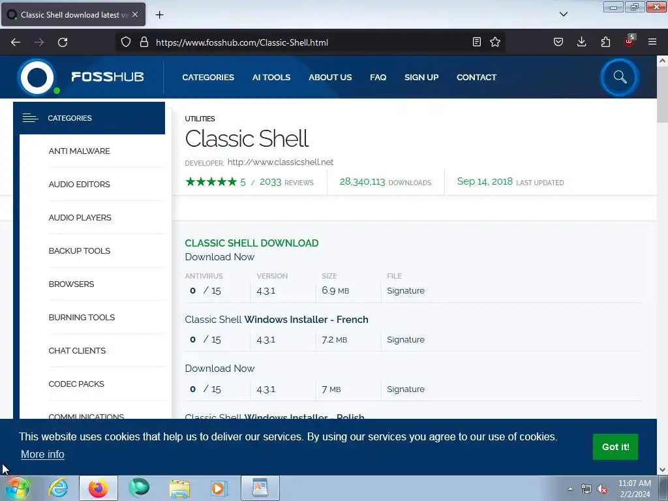Open CONTACT in top navigation
This screenshot has width=668, height=501.
click(476, 77)
